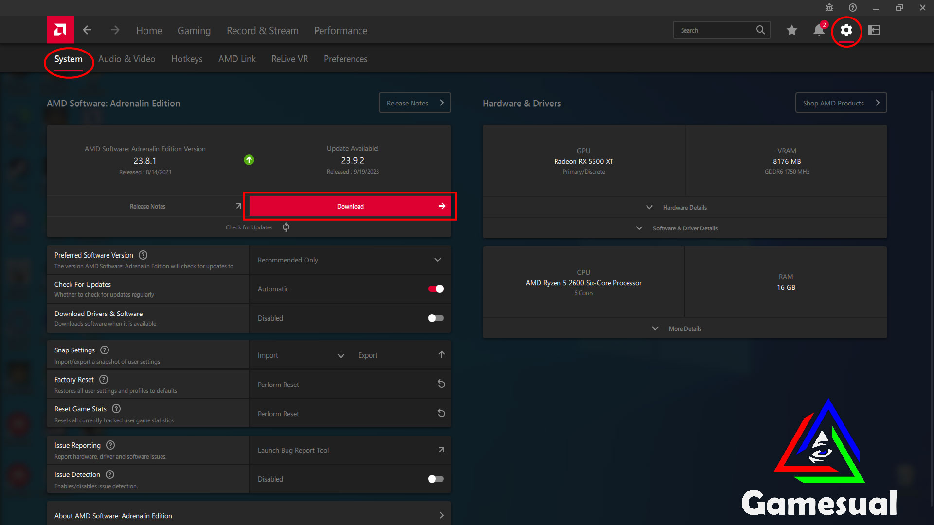
Task: Click the Import down arrow icon
Action: [341, 355]
